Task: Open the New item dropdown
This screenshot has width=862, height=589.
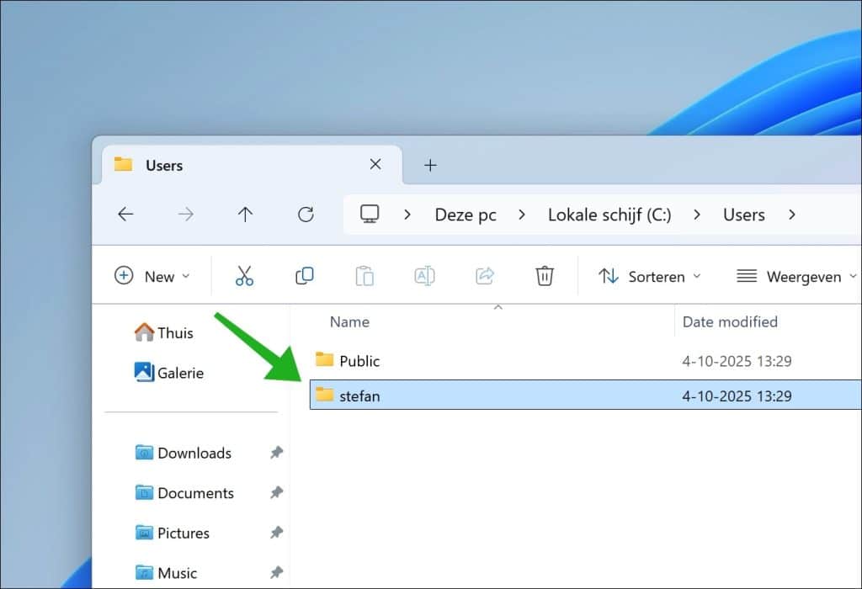Action: point(152,276)
